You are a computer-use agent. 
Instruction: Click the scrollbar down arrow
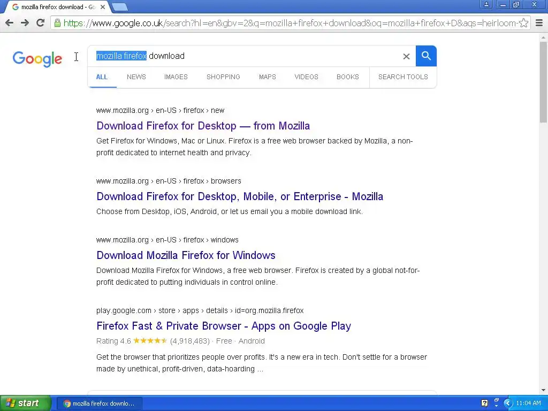pos(543,390)
